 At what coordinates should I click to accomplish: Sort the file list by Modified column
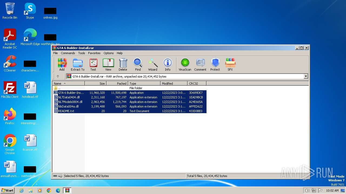click(174, 84)
